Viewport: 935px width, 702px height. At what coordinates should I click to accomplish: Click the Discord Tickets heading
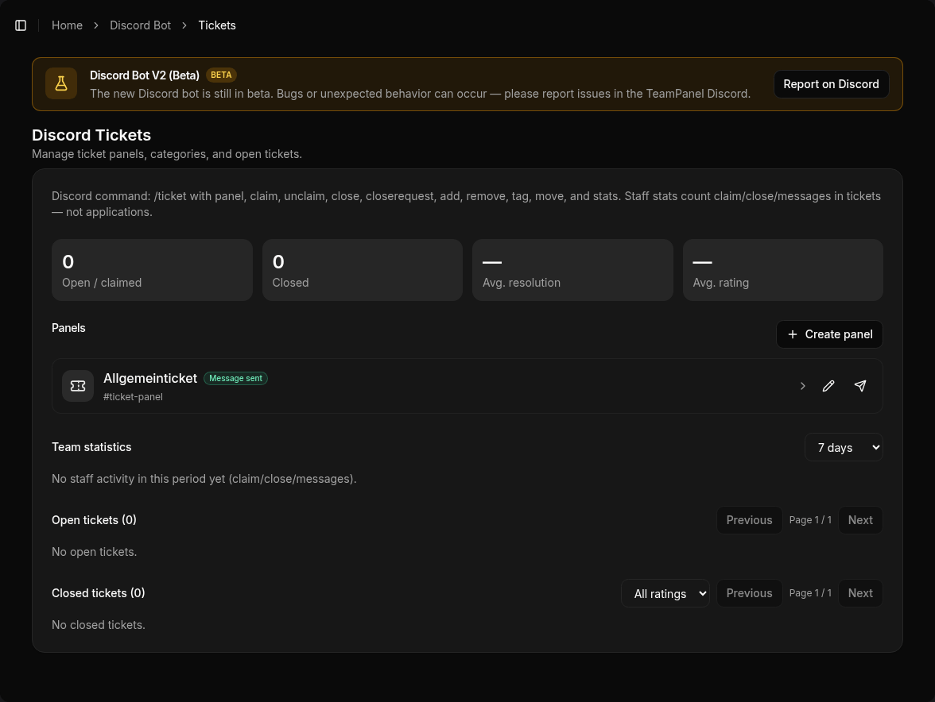click(91, 135)
